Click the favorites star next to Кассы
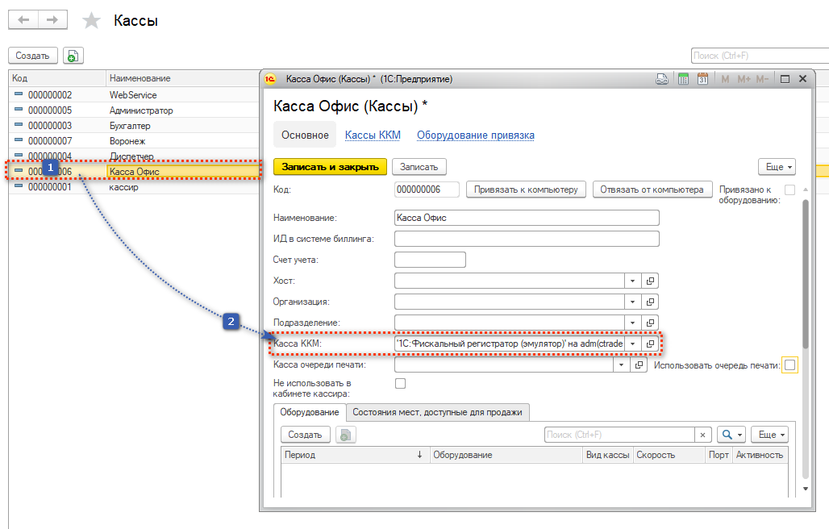This screenshot has width=829, height=529. [92, 21]
